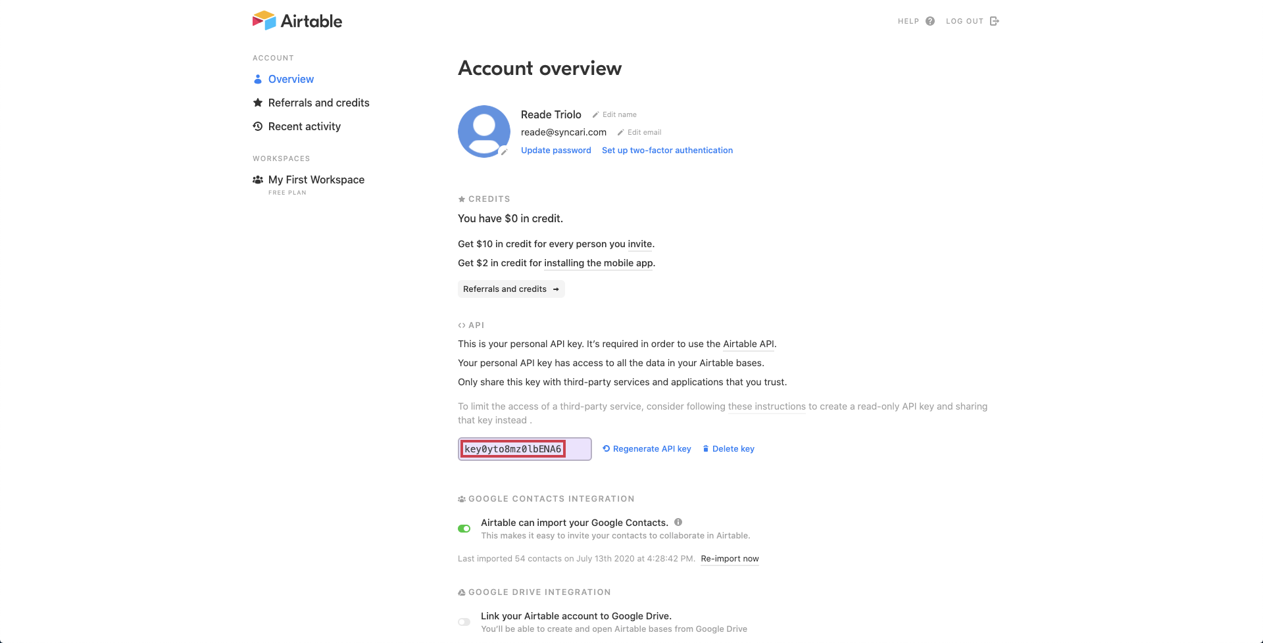Image resolution: width=1263 pixels, height=643 pixels.
Task: Click the invite link in credits section
Action: pos(640,244)
